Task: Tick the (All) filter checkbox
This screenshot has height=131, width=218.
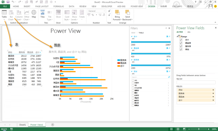Action: pyautogui.click(x=133, y=80)
